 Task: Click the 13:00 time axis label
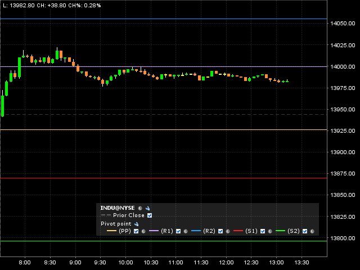pyautogui.click(x=276, y=263)
